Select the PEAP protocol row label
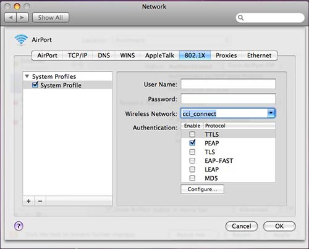Screen dimensions: 309x249 pyautogui.click(x=212, y=143)
